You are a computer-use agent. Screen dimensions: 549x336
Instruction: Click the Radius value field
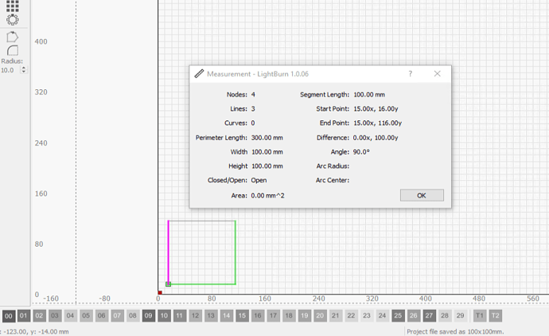coord(9,70)
